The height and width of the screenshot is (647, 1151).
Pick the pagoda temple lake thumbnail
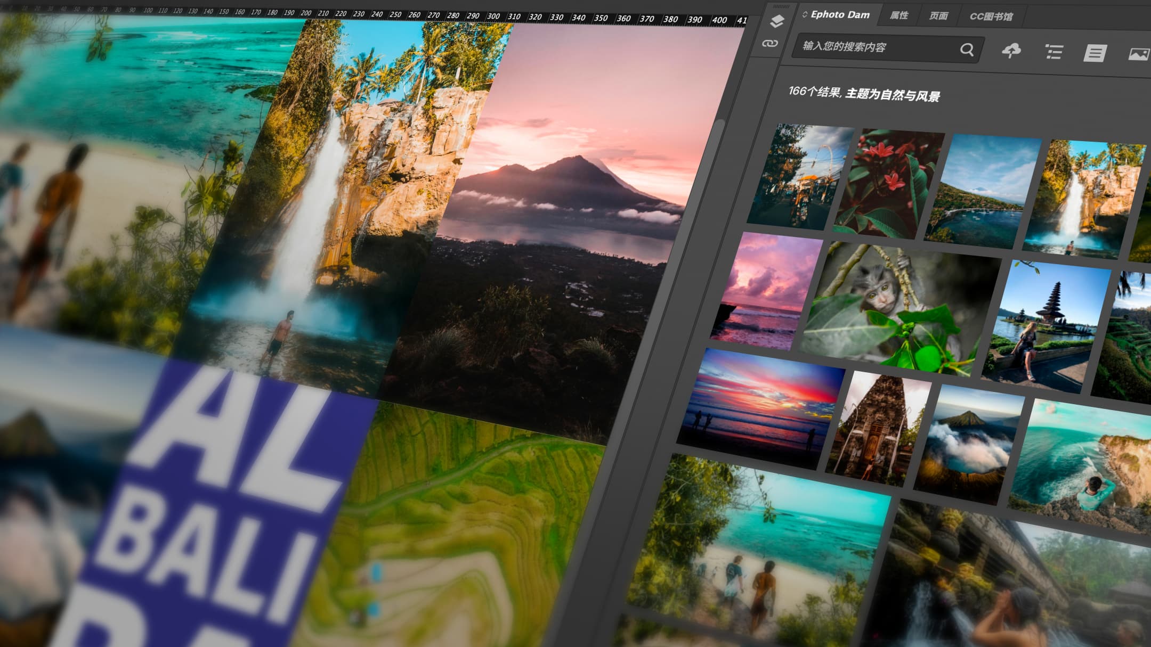pyautogui.click(x=1044, y=325)
